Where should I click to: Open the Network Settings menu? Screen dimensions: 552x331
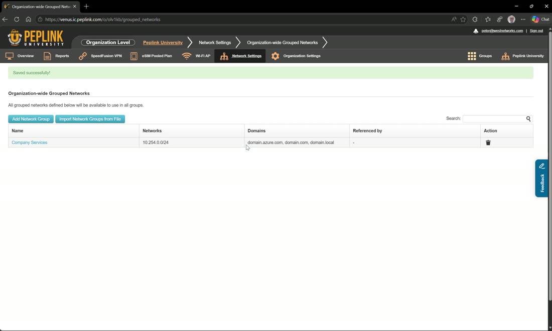[240, 56]
